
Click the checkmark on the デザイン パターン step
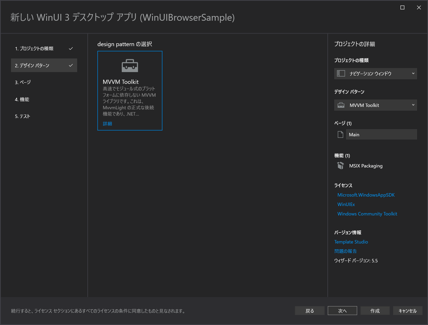(x=71, y=65)
